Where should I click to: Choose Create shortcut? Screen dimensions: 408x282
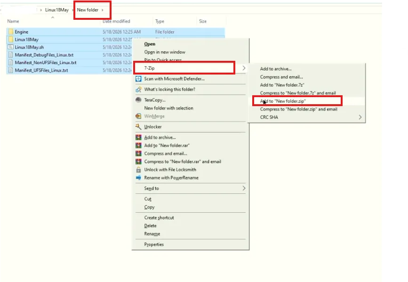(159, 217)
